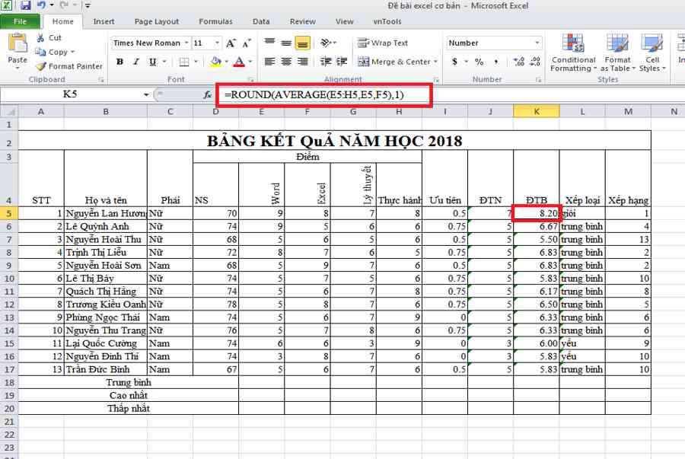The height and width of the screenshot is (459, 685).
Task: Toggle Underline formatting
Action: [x=152, y=62]
